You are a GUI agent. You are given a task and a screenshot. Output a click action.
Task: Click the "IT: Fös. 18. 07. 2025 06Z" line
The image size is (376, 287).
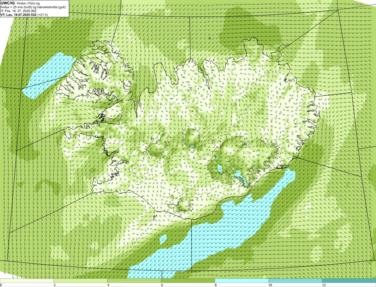pos(19,11)
